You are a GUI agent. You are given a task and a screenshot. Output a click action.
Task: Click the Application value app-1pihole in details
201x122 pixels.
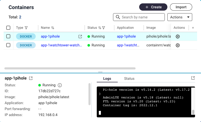click(48, 103)
